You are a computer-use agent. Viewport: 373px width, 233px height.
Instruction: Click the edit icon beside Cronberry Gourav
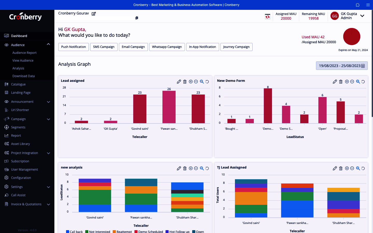tap(94, 14)
